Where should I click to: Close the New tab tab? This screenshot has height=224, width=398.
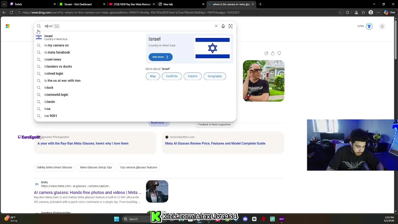coord(204,4)
